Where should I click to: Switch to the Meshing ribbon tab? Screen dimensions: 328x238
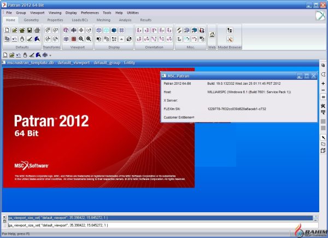pyautogui.click(x=103, y=20)
